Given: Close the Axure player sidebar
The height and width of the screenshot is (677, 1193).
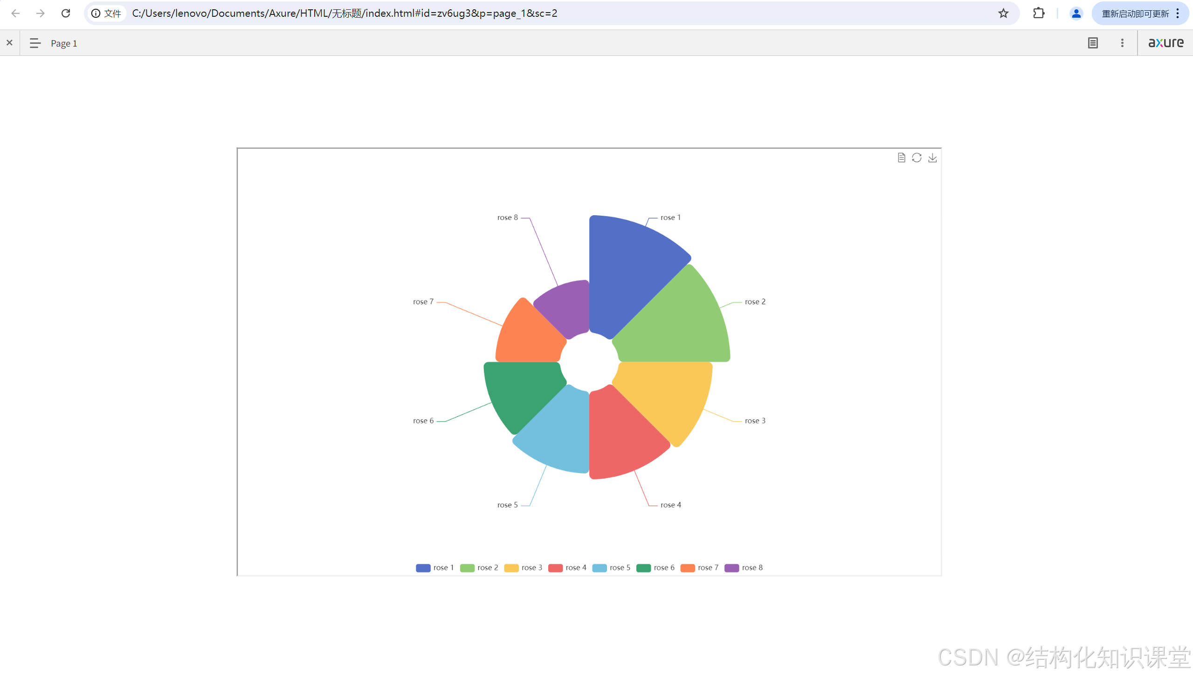Looking at the screenshot, I should [9, 43].
